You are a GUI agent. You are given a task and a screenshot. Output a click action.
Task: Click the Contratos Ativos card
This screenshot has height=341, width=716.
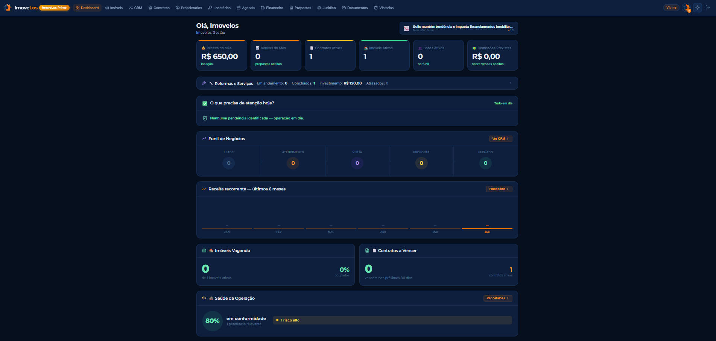tap(330, 55)
